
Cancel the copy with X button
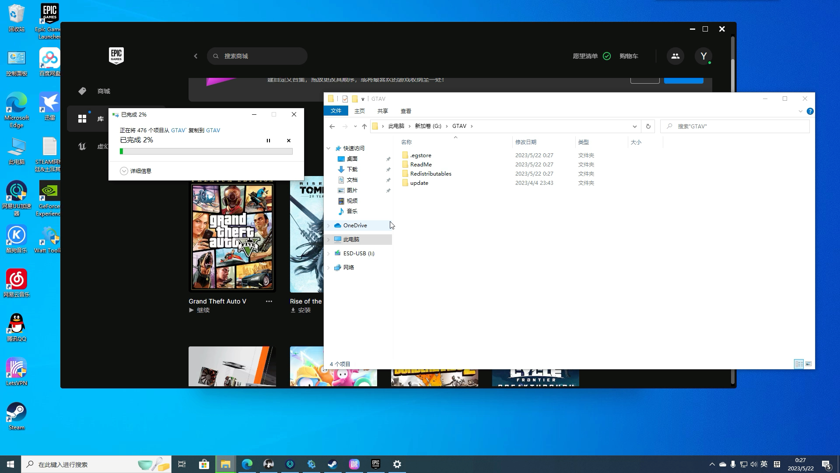(289, 141)
